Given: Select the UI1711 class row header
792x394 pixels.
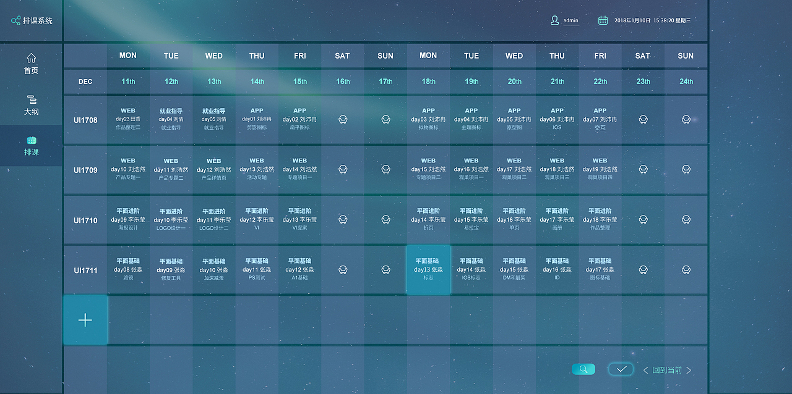Looking at the screenshot, I should pos(85,270).
